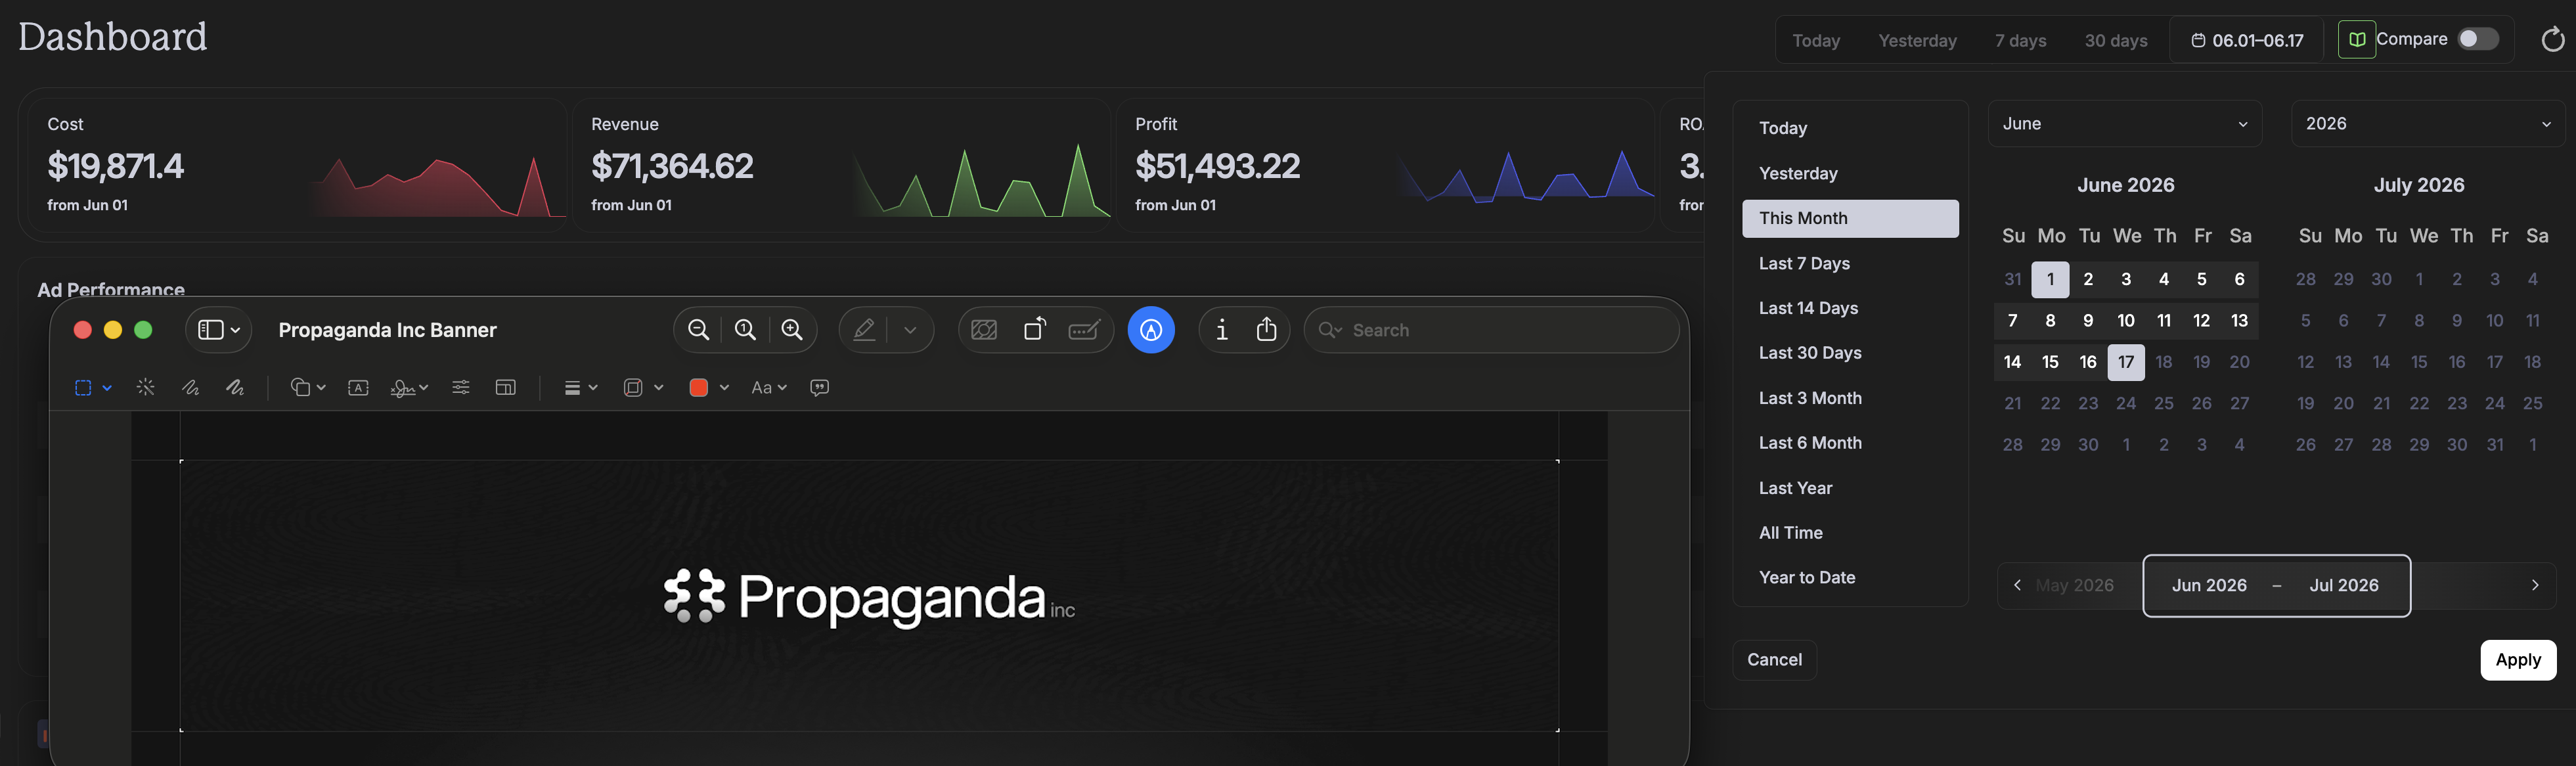Click the form filling toolbar icon
This screenshot has width=2576, height=766.
point(1085,330)
